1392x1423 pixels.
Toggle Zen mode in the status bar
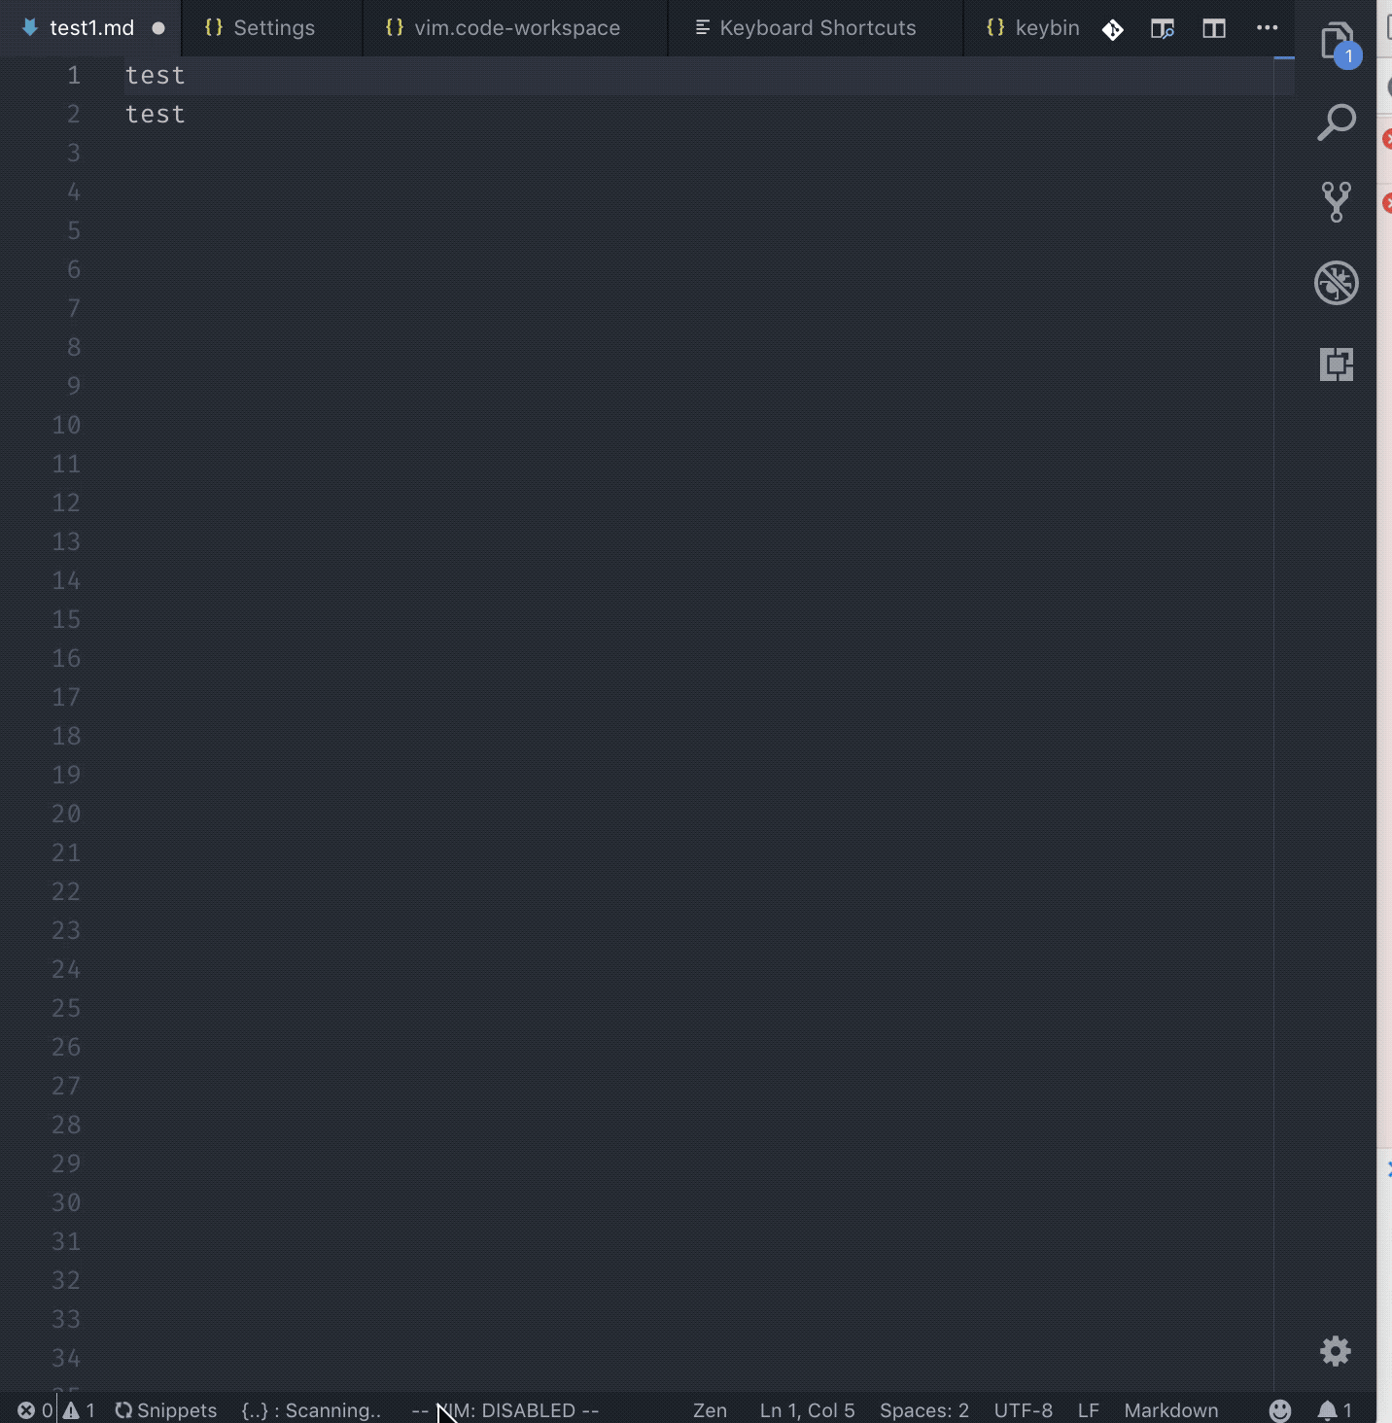point(711,1410)
